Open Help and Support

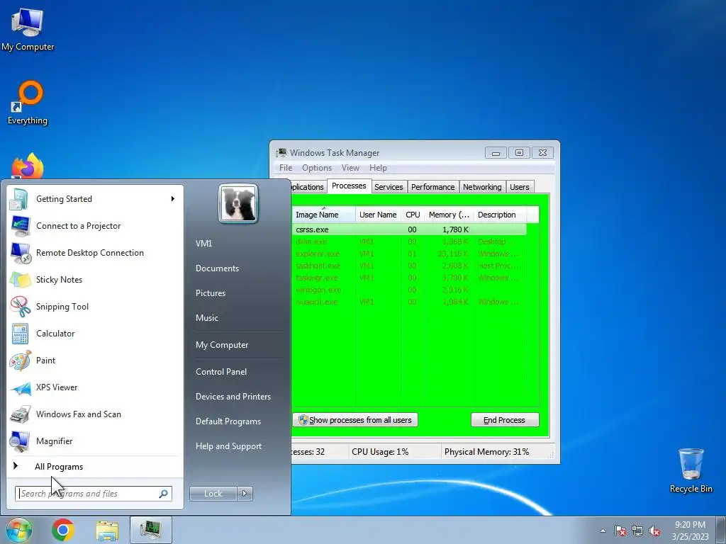228,446
